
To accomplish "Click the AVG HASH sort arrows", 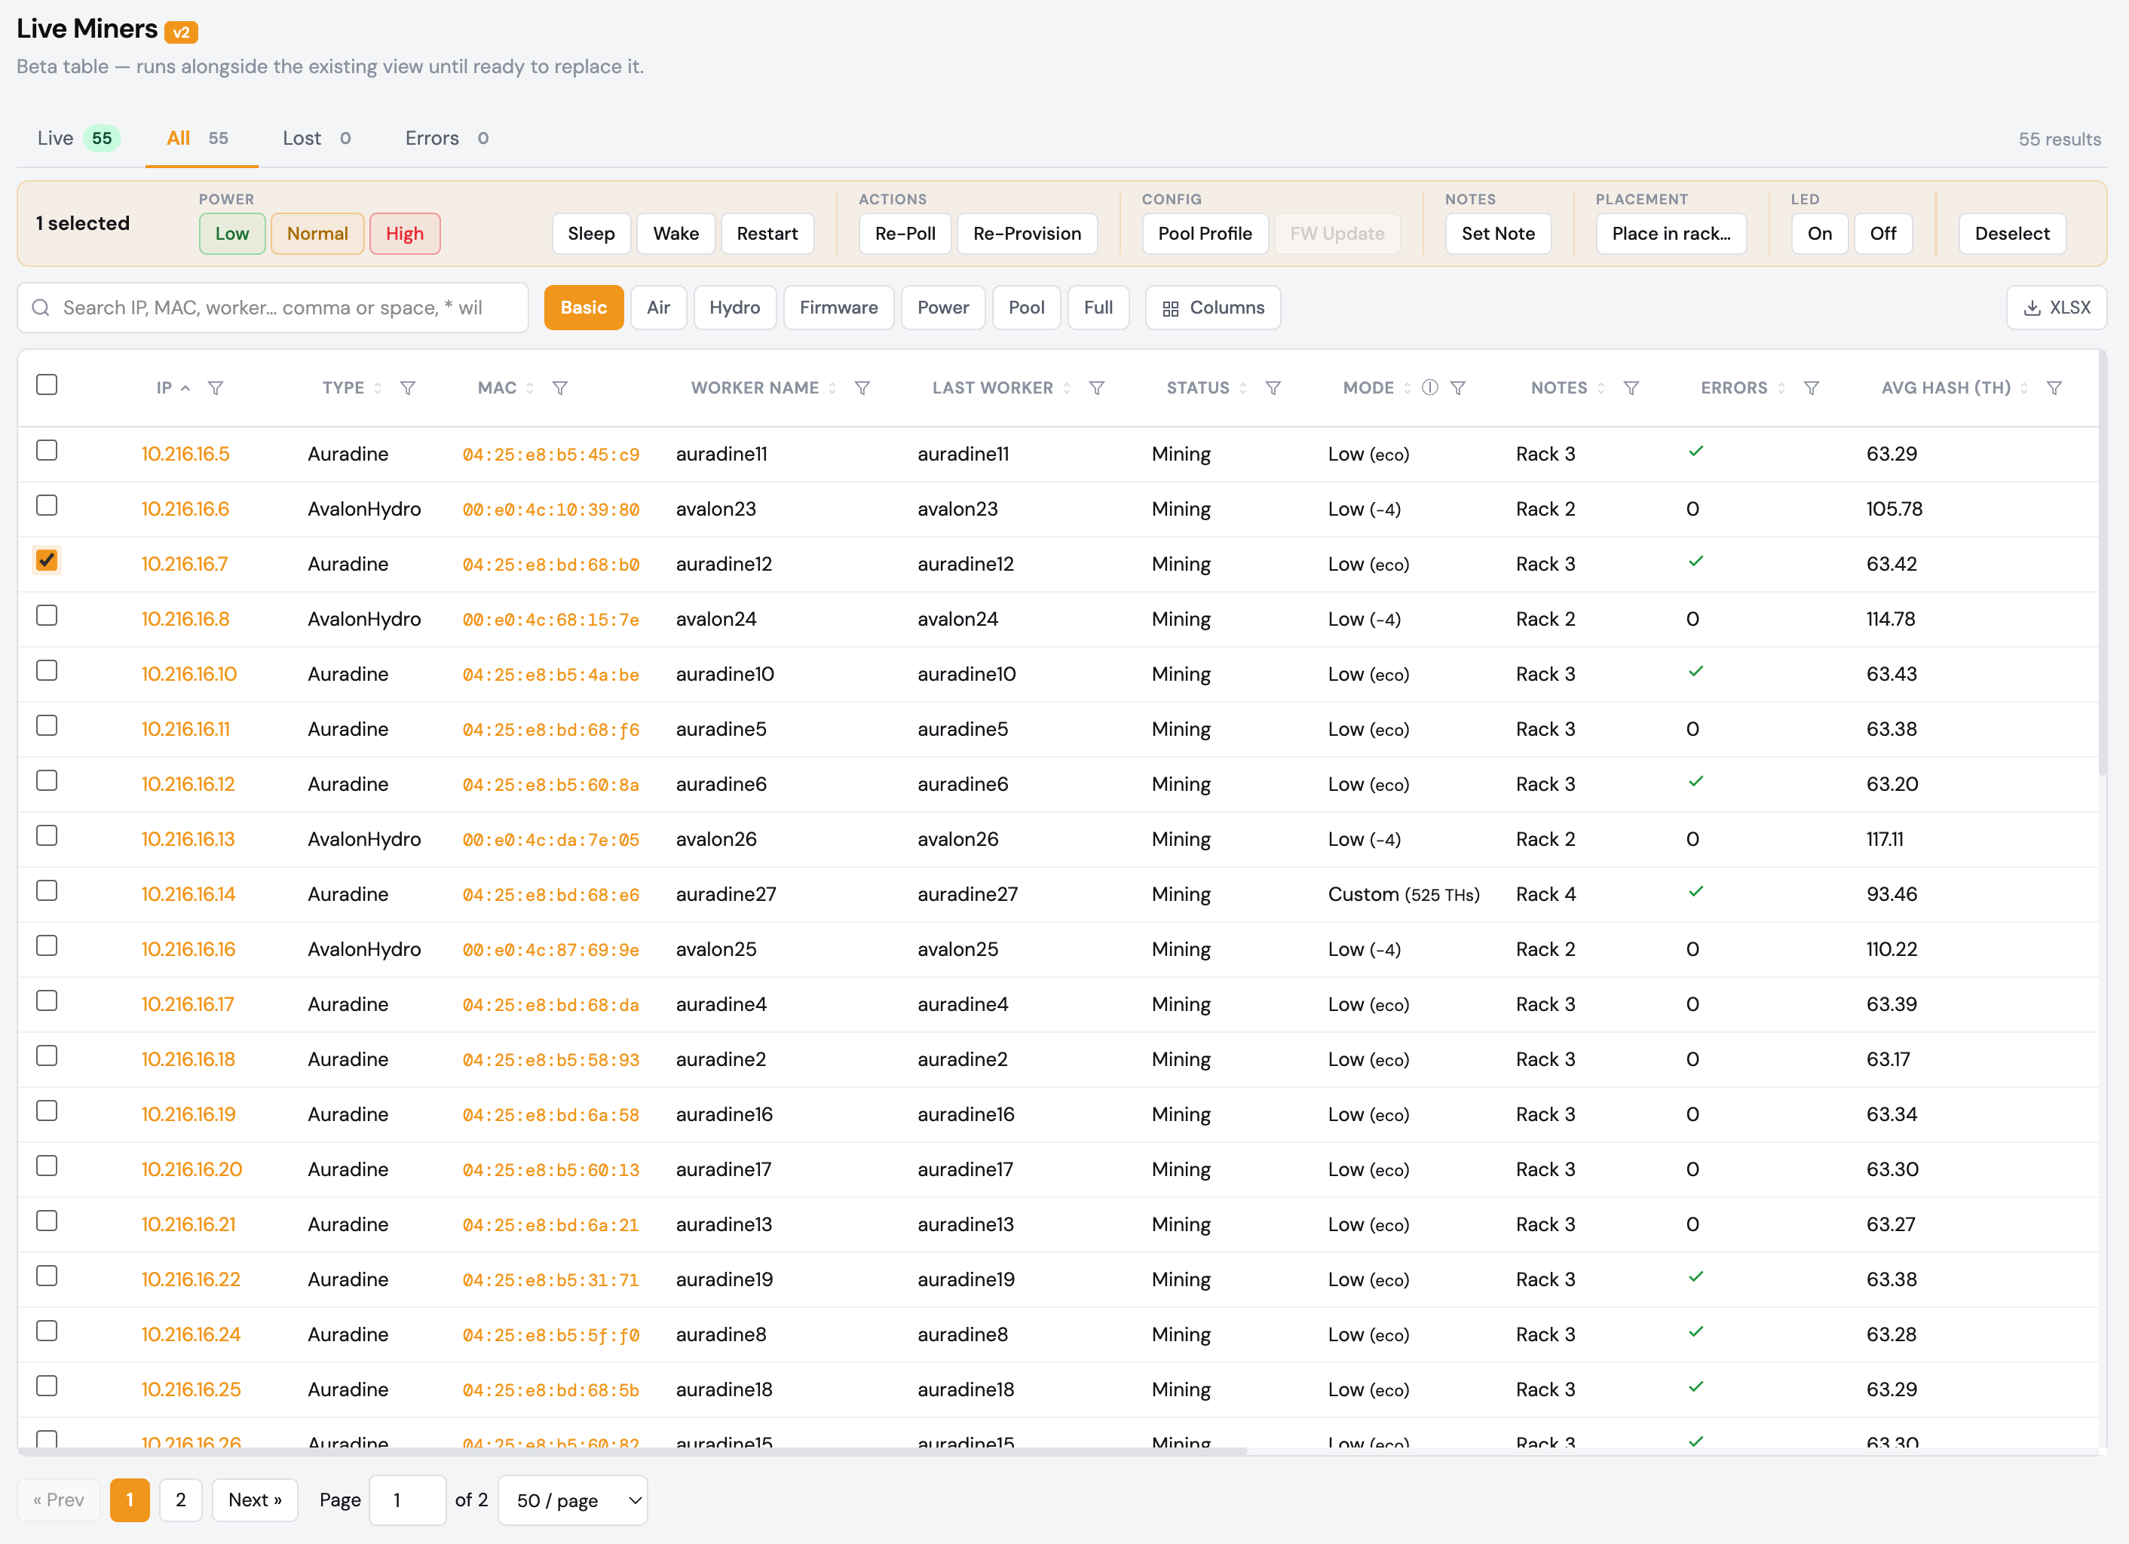I will click(x=2024, y=388).
